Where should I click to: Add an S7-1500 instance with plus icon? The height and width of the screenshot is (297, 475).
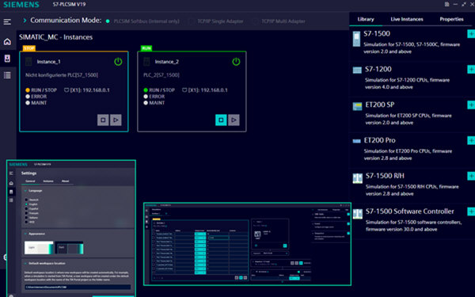pyautogui.click(x=471, y=33)
